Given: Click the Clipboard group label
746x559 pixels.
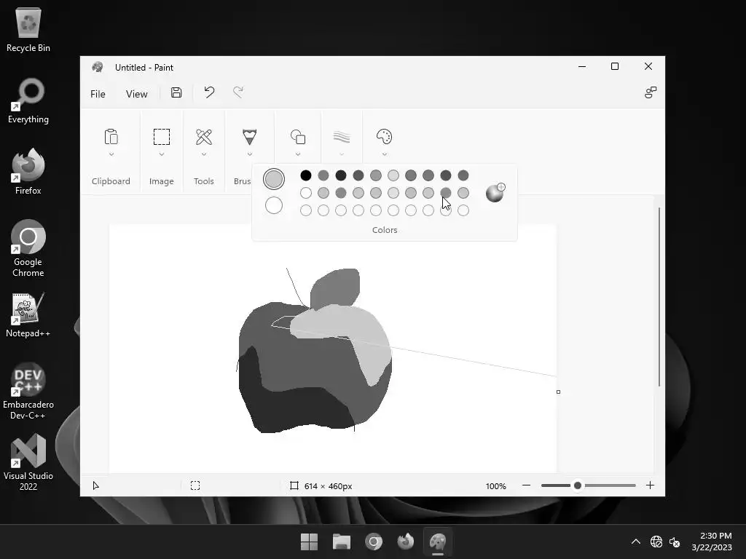Looking at the screenshot, I should [x=111, y=181].
